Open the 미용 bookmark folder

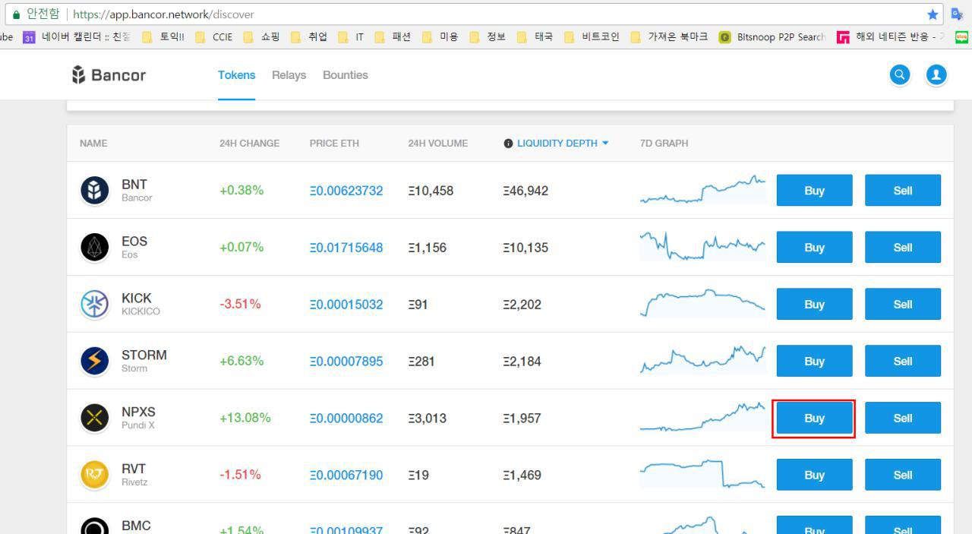pyautogui.click(x=440, y=36)
